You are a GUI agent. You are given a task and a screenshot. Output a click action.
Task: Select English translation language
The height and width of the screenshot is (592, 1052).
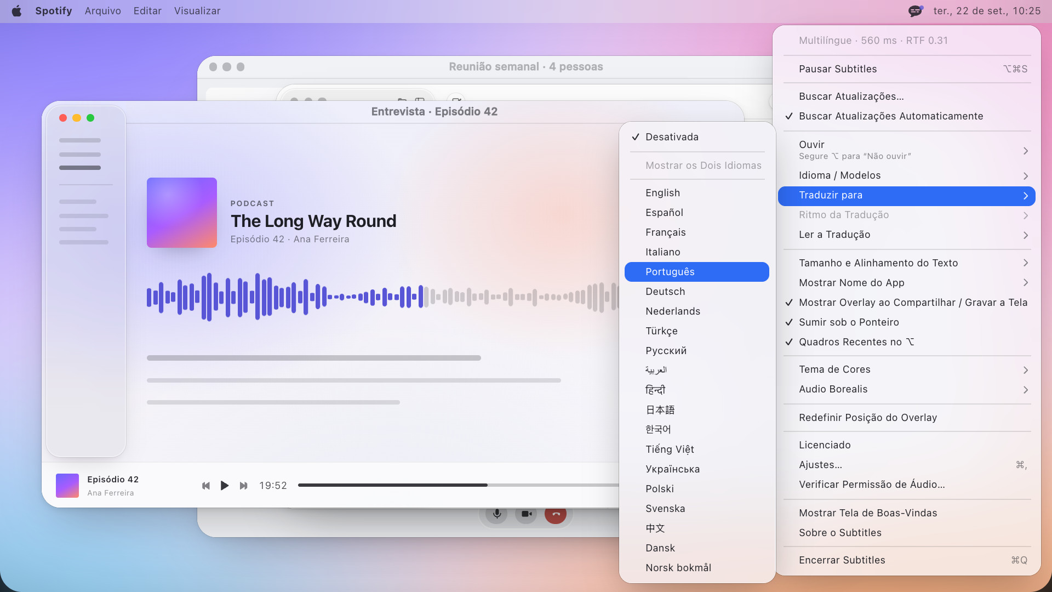697,193
